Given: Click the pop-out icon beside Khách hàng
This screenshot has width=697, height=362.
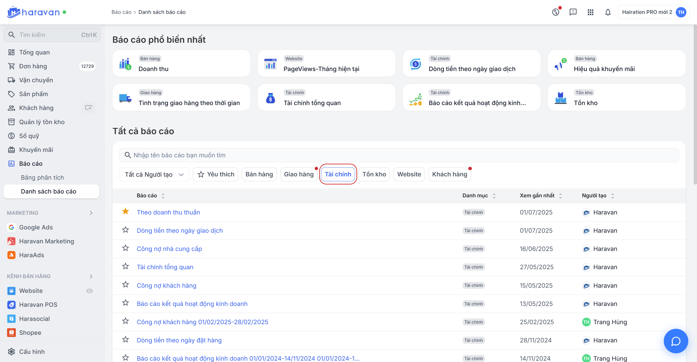Looking at the screenshot, I should (x=88, y=108).
